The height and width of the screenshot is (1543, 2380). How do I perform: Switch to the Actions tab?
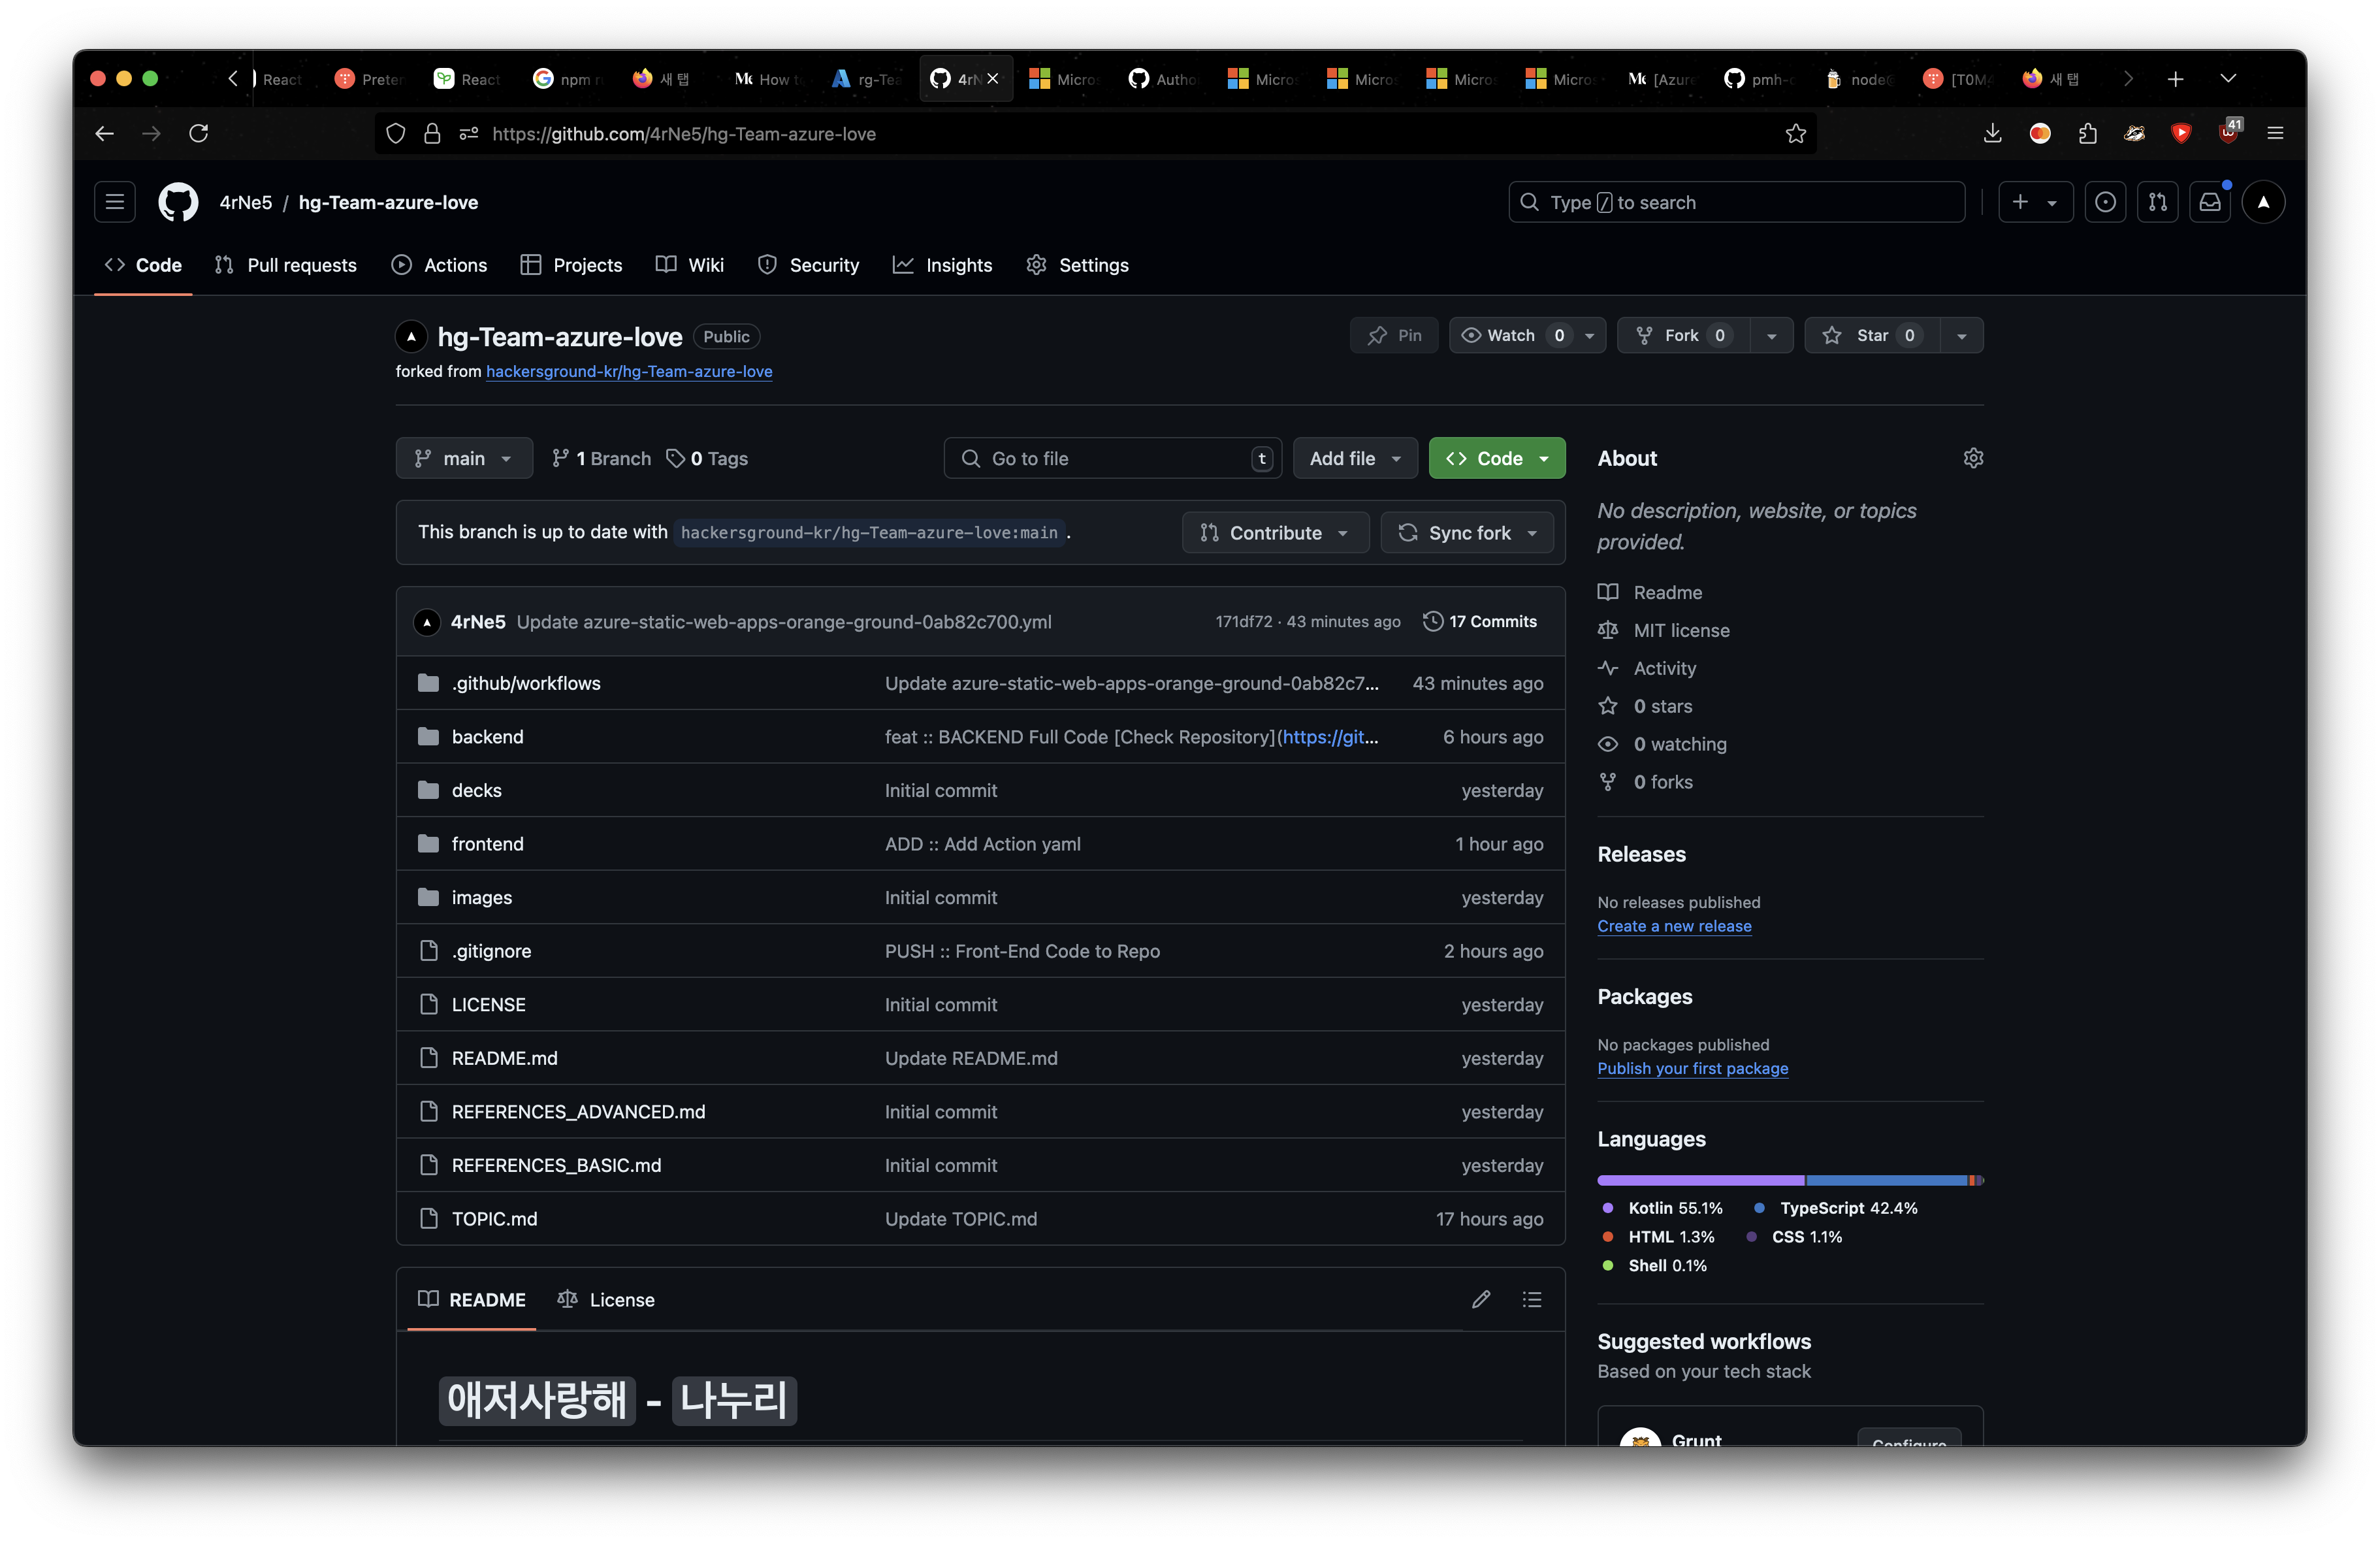[440, 265]
